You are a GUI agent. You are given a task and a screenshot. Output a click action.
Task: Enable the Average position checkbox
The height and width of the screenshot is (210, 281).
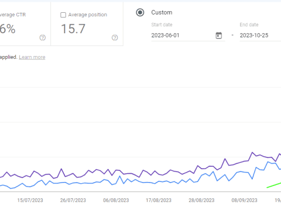[x=63, y=15]
